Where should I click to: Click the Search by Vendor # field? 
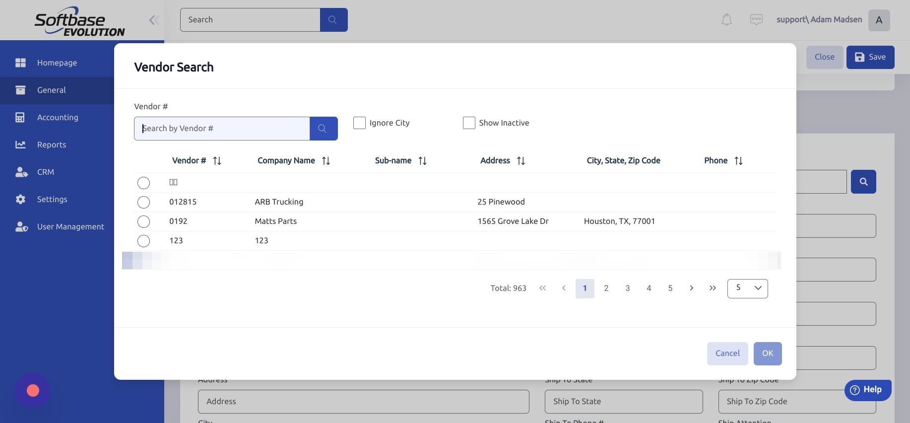pos(222,129)
